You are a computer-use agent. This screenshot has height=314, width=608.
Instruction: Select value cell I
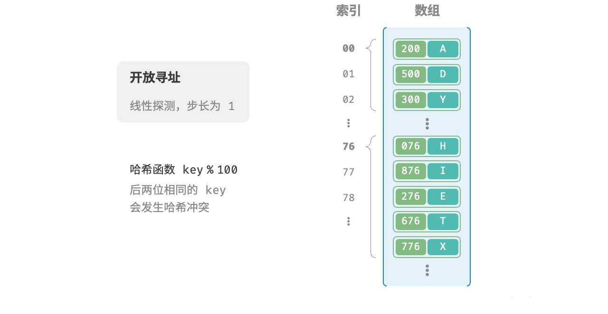[443, 171]
